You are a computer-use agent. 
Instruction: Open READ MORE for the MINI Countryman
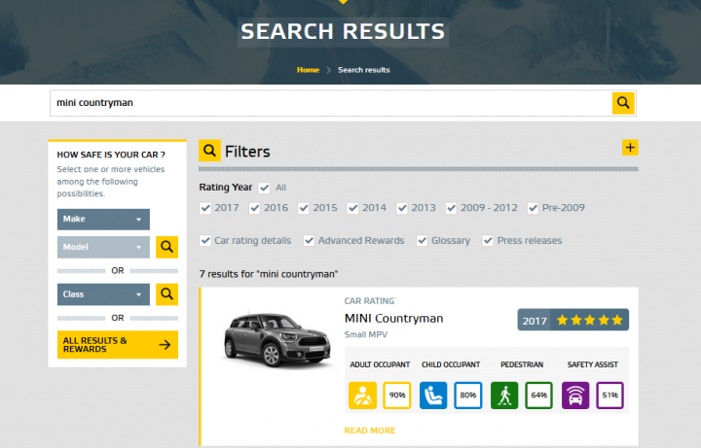[x=370, y=431]
